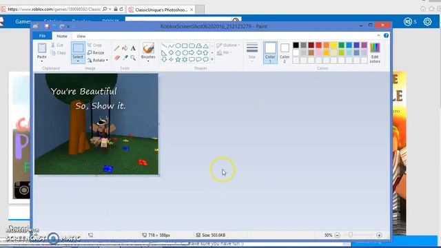Open the Edit colors dialog
Screen dimensions: 441x248
click(375, 53)
